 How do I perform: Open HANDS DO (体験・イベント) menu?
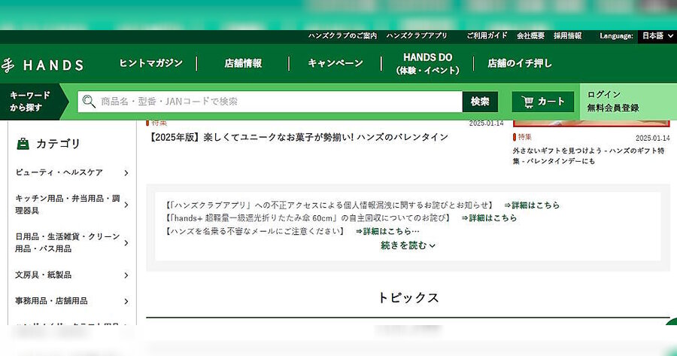click(x=428, y=63)
